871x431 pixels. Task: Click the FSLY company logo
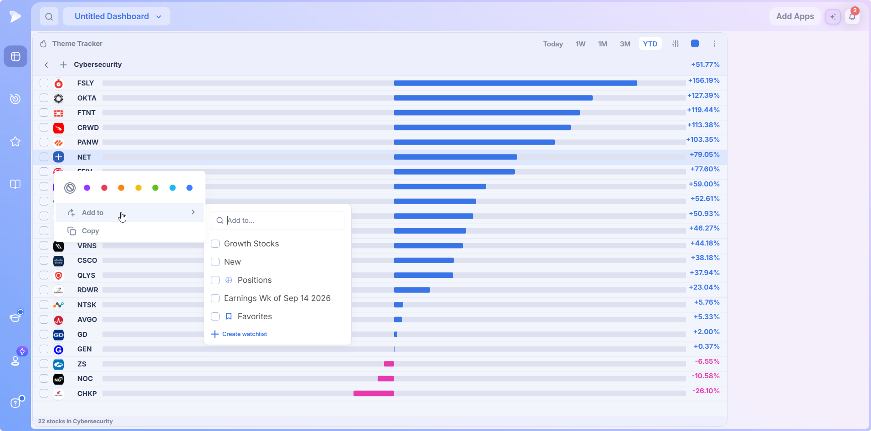pyautogui.click(x=58, y=84)
